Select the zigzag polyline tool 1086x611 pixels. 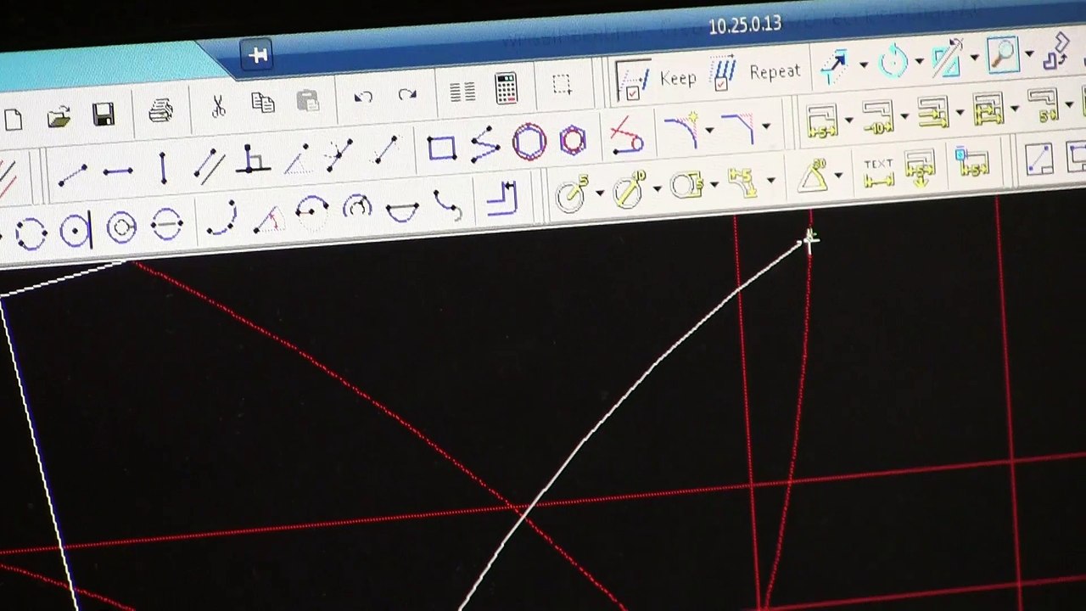pos(485,145)
